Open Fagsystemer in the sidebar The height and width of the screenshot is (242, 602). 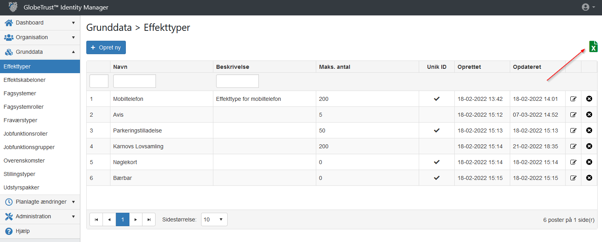[x=40, y=93]
